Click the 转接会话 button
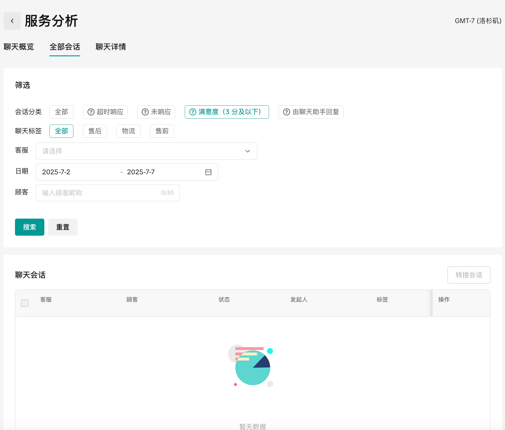 tap(468, 275)
